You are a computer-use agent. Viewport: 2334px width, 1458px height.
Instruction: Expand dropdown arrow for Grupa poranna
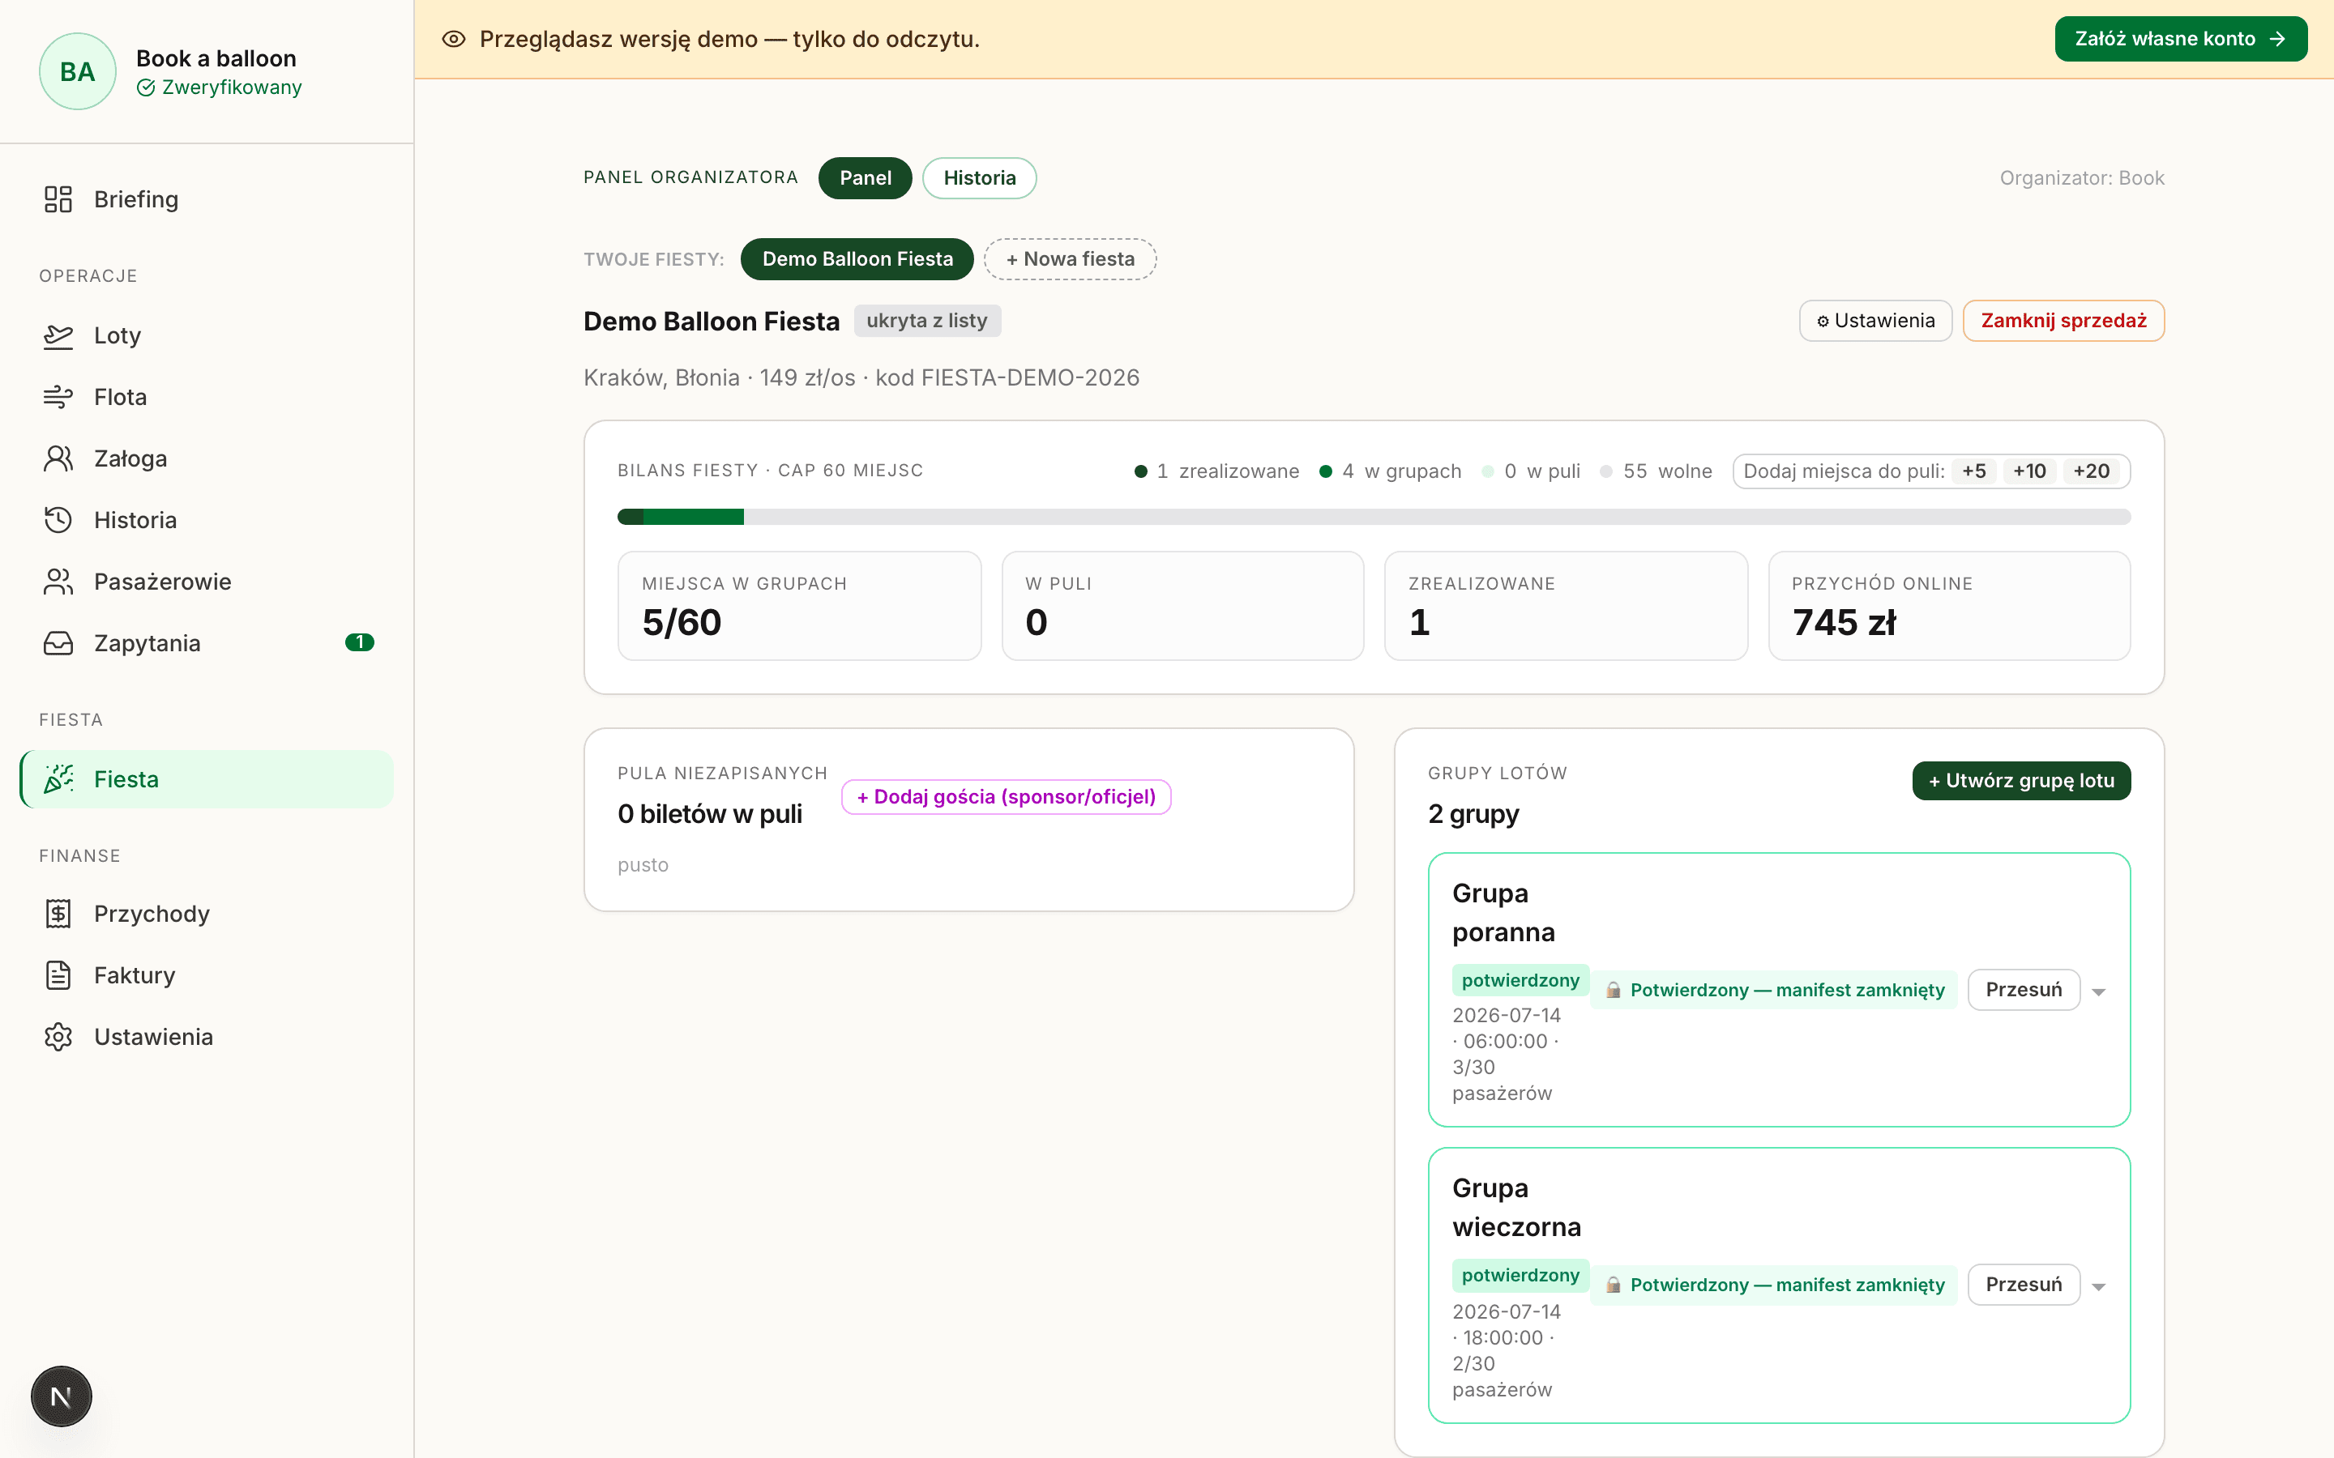[x=2099, y=991]
